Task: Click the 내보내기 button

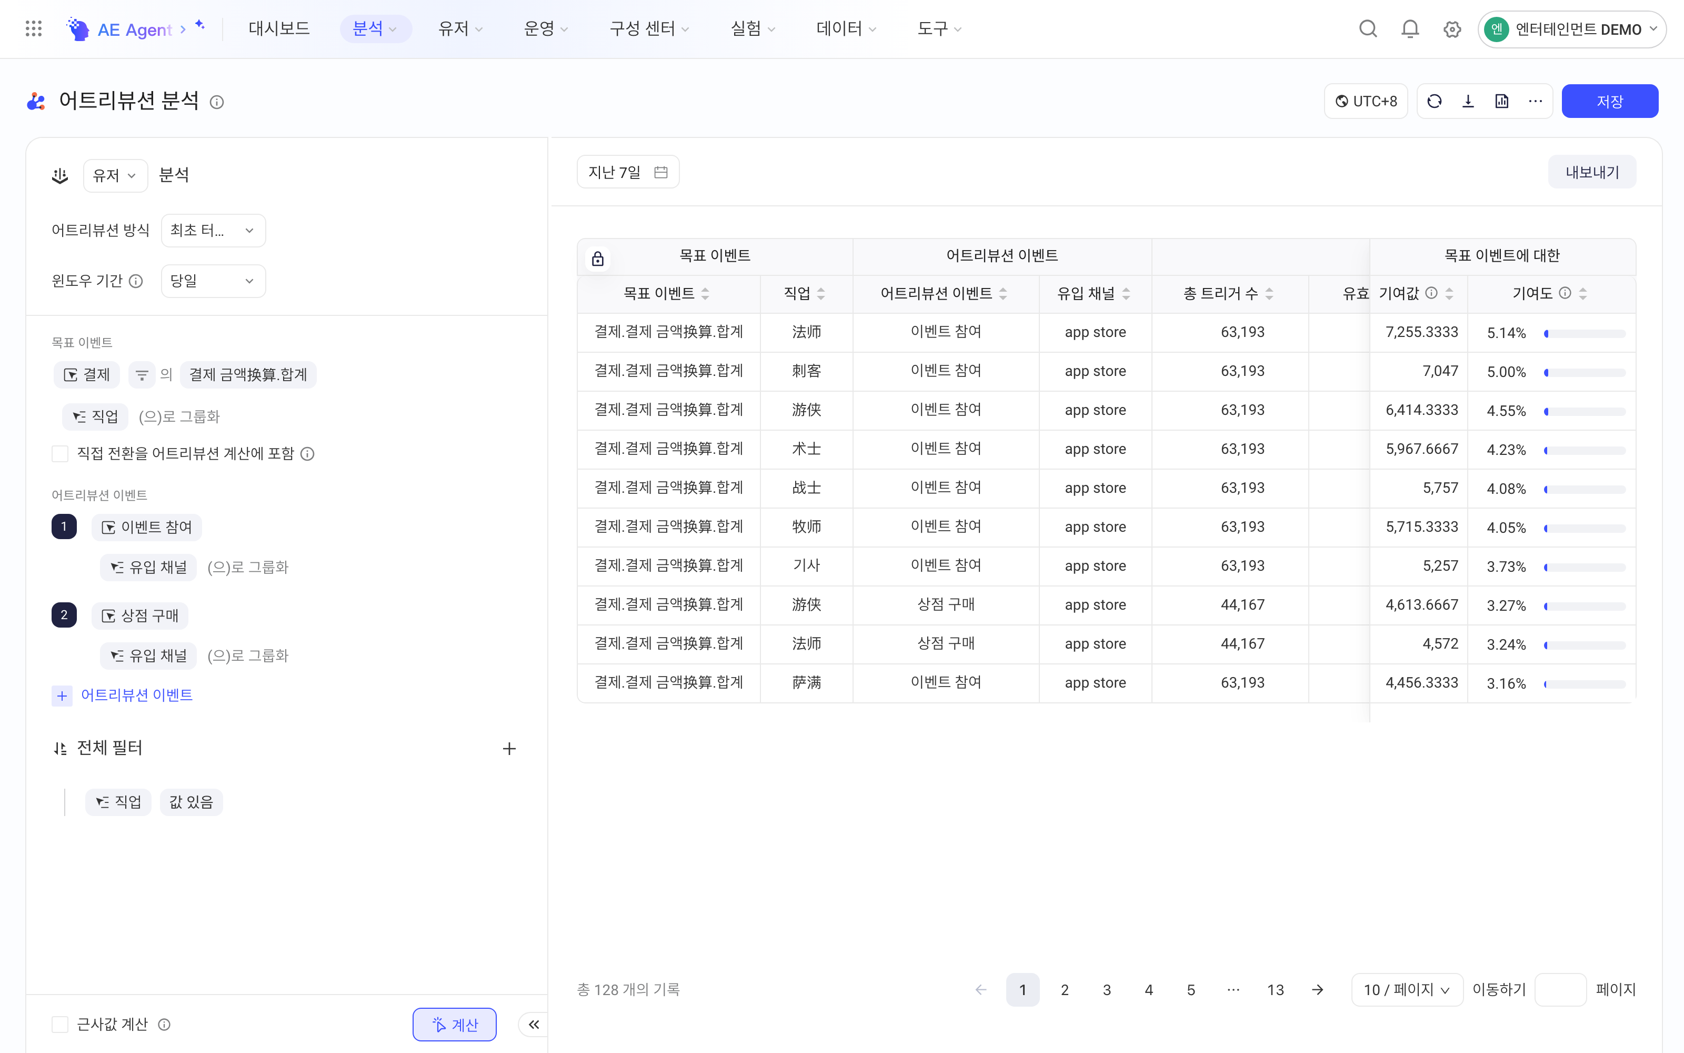Action: [x=1592, y=172]
